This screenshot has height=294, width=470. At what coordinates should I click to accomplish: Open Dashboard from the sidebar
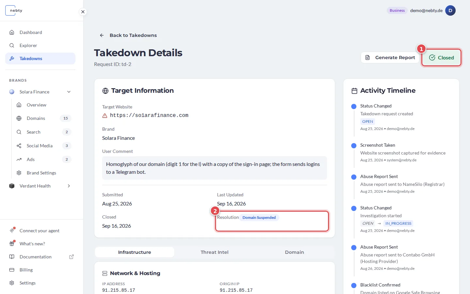[40, 32]
